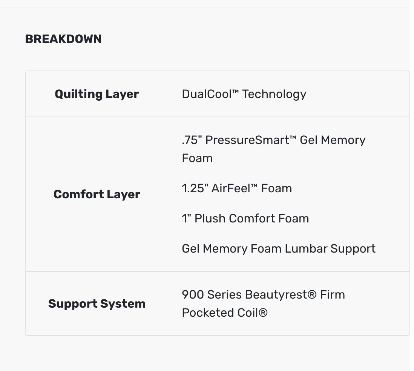This screenshot has width=414, height=371.
Task: Click the BREAKDOWN section heading
Action: point(63,39)
